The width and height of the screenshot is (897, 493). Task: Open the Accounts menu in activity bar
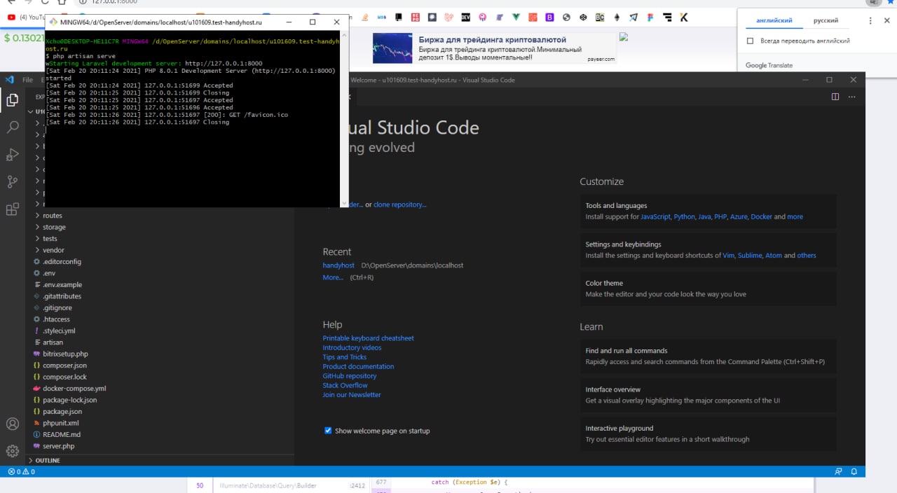(12, 424)
